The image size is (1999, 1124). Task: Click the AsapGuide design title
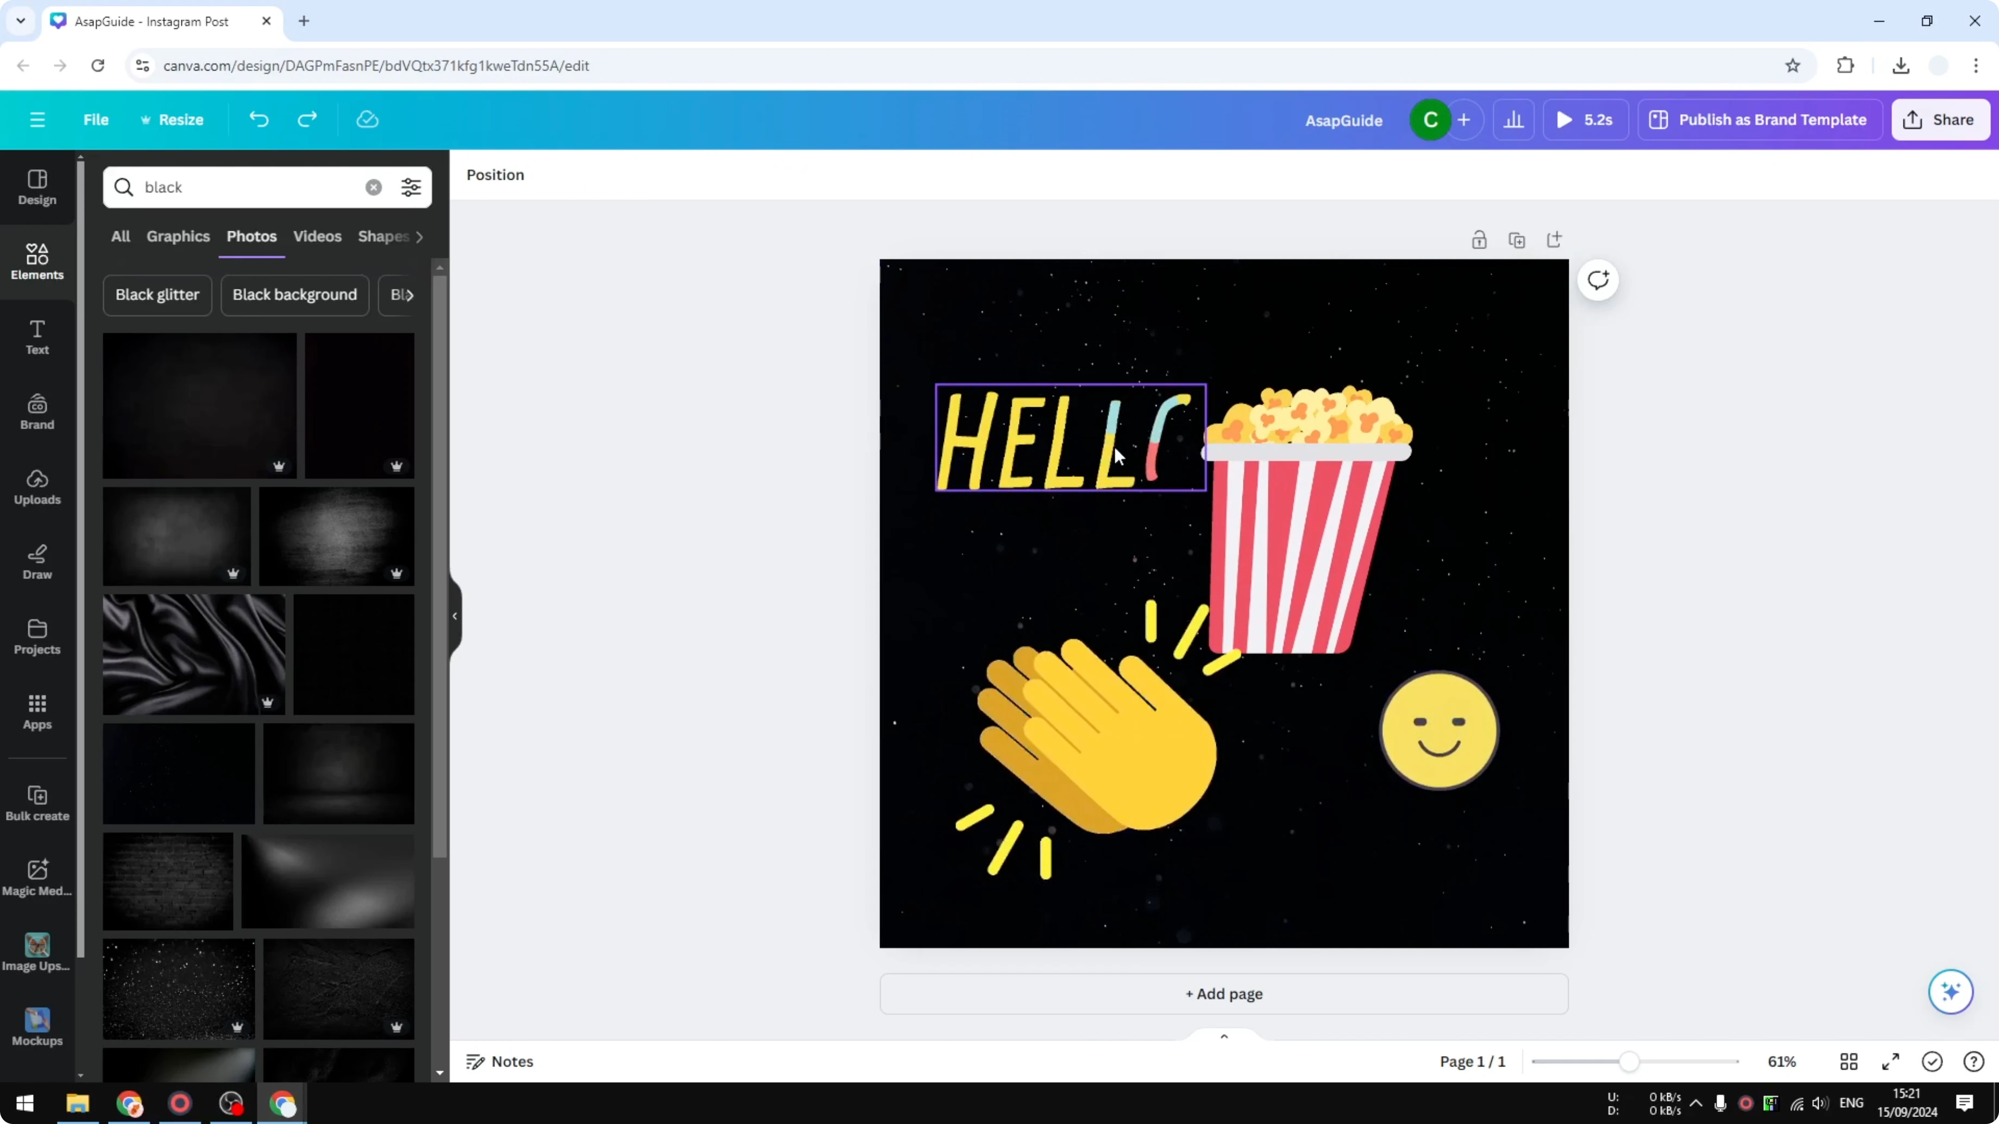(x=1343, y=120)
